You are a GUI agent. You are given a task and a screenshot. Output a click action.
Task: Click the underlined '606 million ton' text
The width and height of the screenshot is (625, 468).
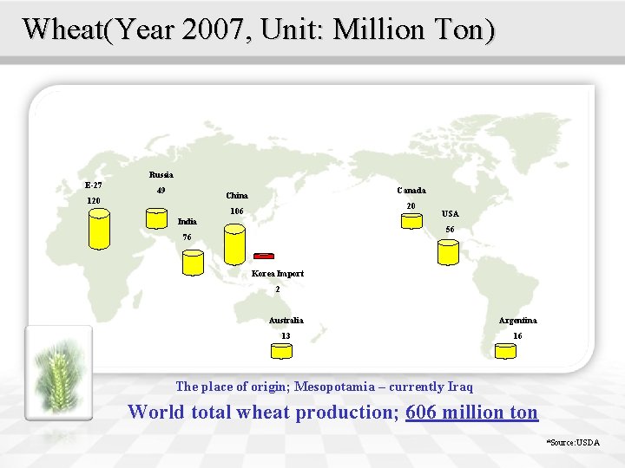pos(472,412)
